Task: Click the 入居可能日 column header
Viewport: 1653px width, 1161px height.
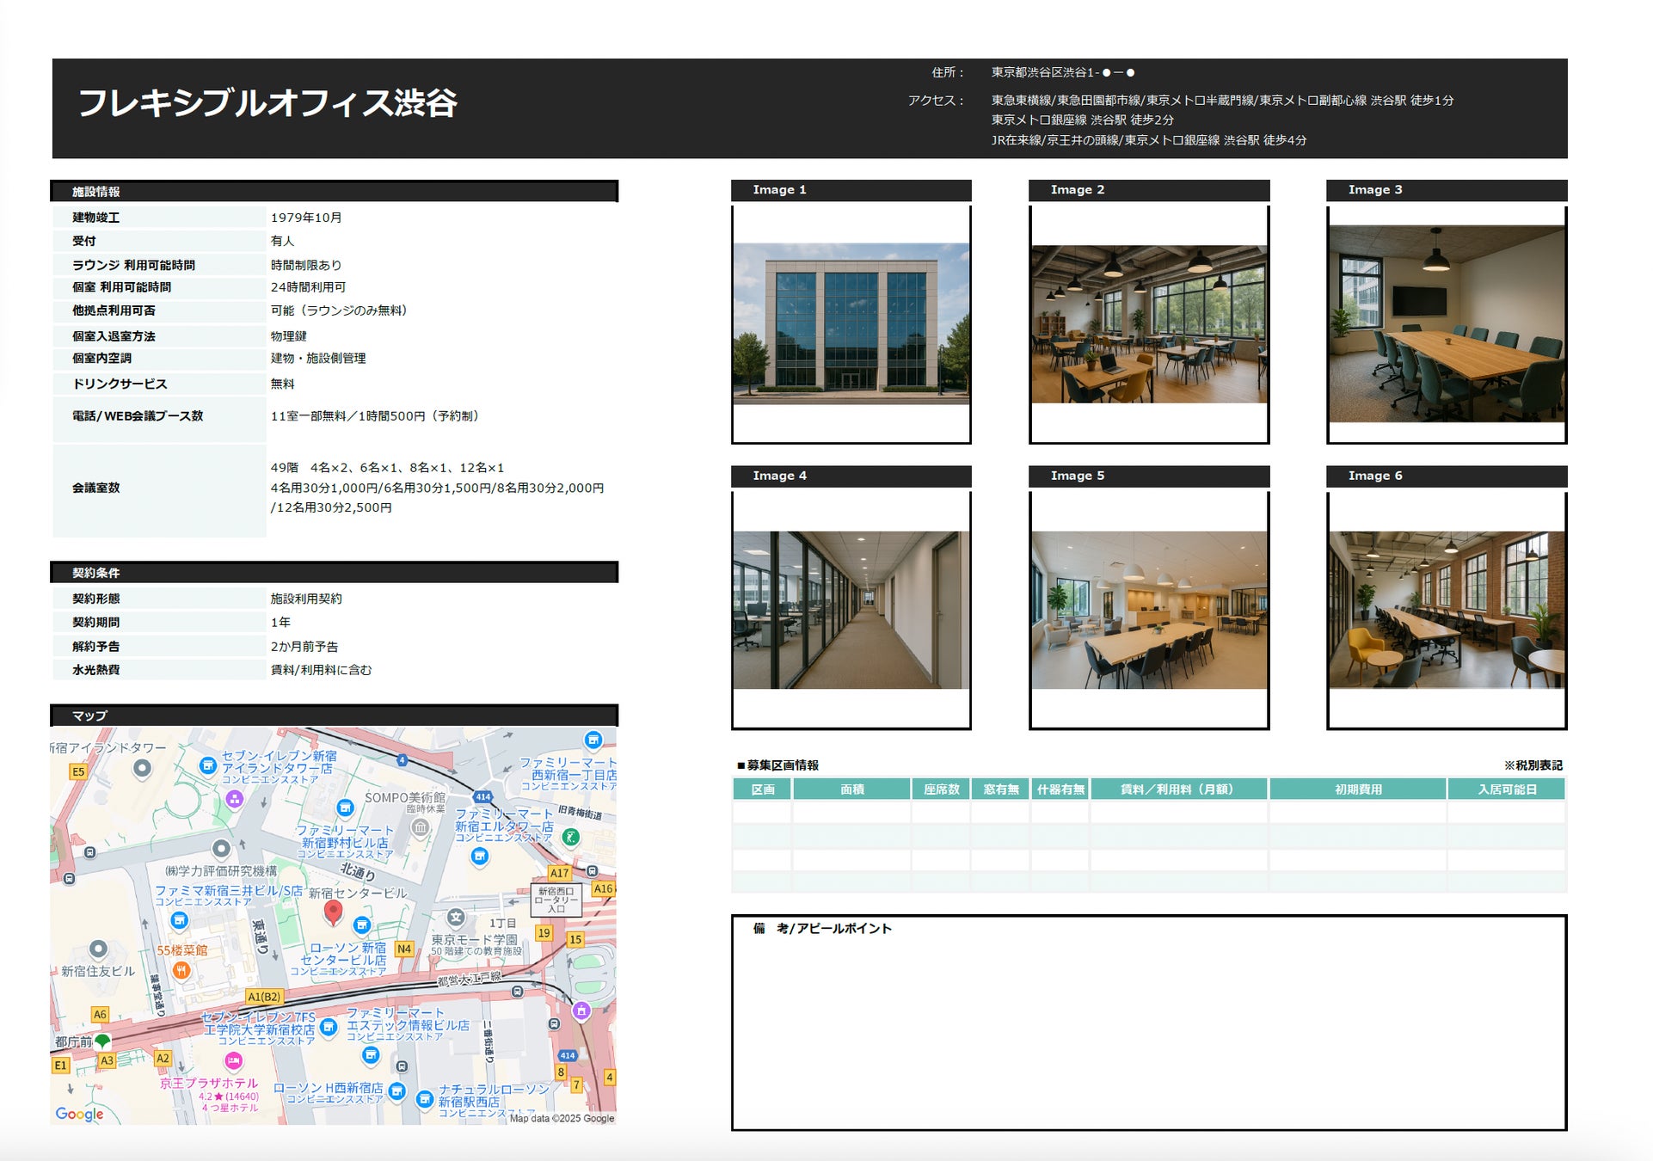Action: coord(1506,789)
